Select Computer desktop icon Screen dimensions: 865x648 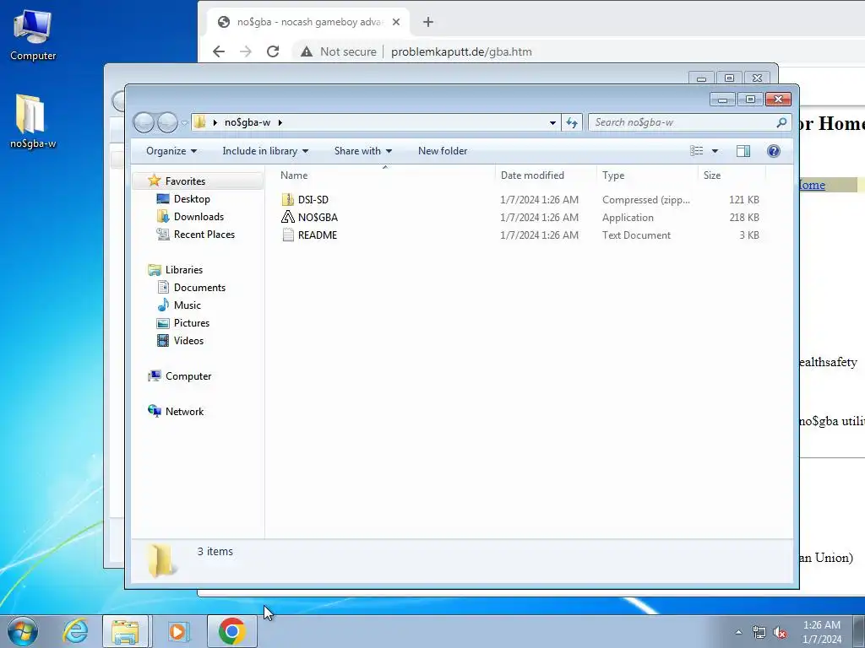coord(33,35)
